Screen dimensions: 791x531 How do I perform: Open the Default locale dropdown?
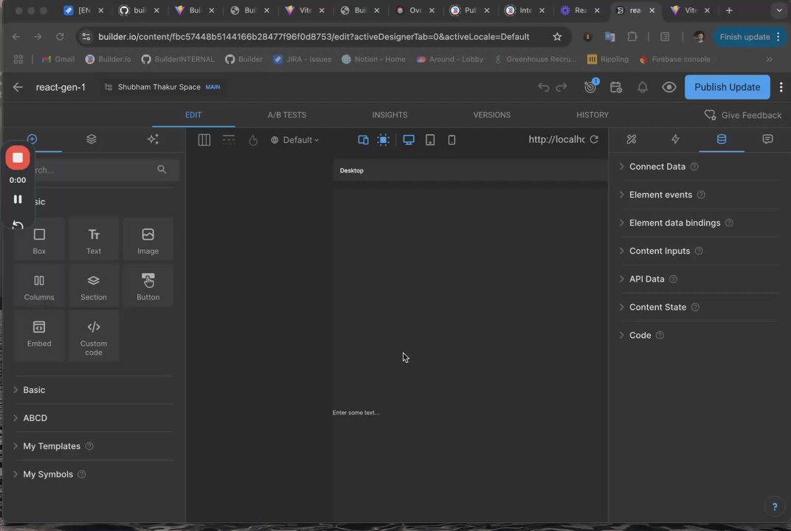[x=295, y=140]
